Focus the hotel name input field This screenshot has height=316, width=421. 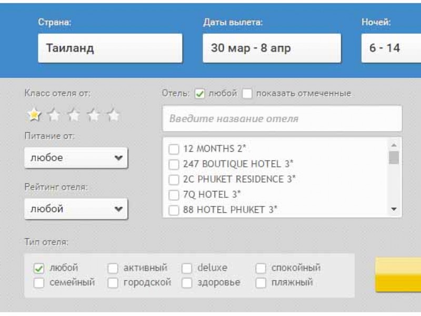tap(282, 118)
